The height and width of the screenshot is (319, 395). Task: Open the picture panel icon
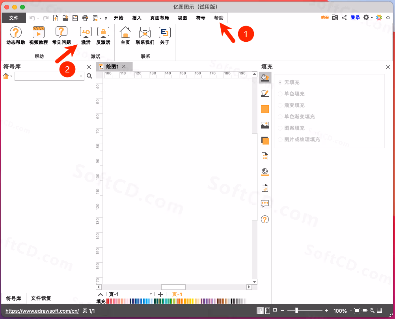(x=265, y=125)
